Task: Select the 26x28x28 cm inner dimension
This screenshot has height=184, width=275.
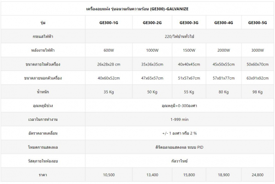Action: tap(109, 64)
